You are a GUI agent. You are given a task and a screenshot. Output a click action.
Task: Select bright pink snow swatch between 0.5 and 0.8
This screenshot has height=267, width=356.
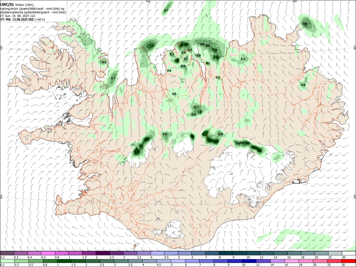pyautogui.click(x=48, y=253)
